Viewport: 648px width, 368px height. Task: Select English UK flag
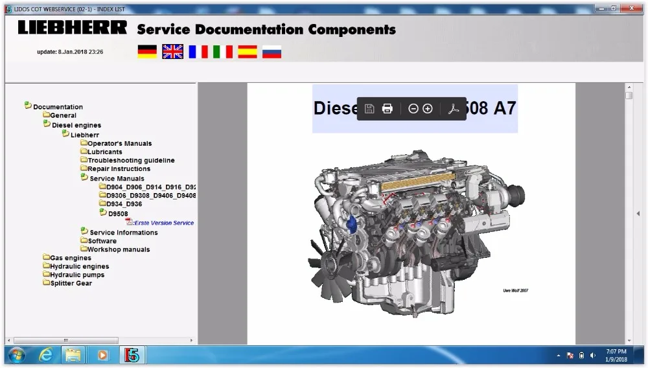172,52
